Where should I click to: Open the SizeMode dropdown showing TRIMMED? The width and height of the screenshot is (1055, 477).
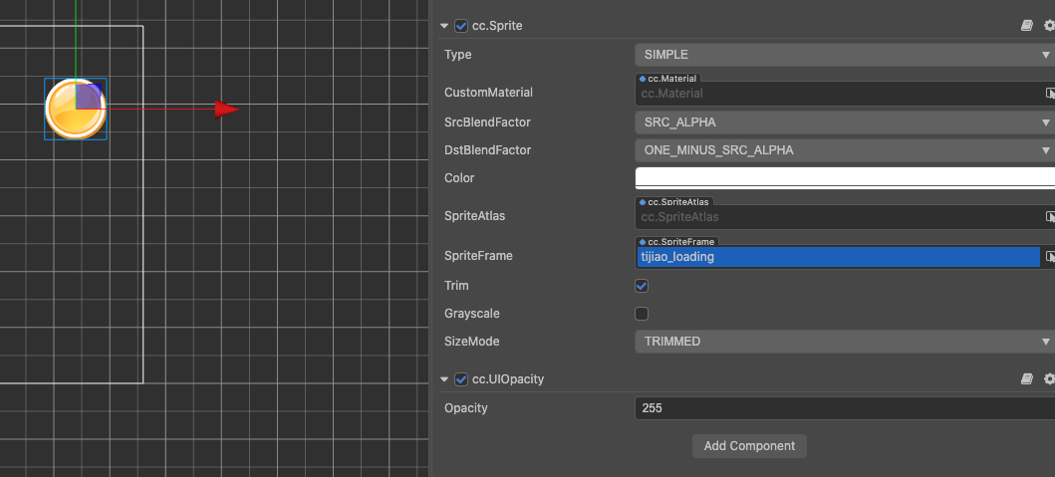[844, 342]
